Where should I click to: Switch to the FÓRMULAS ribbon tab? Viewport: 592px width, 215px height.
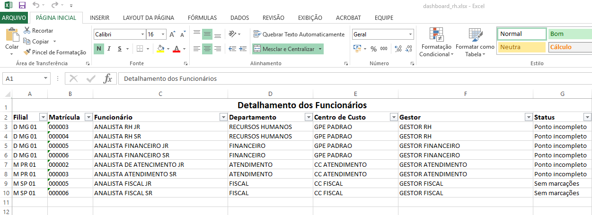pos(202,18)
